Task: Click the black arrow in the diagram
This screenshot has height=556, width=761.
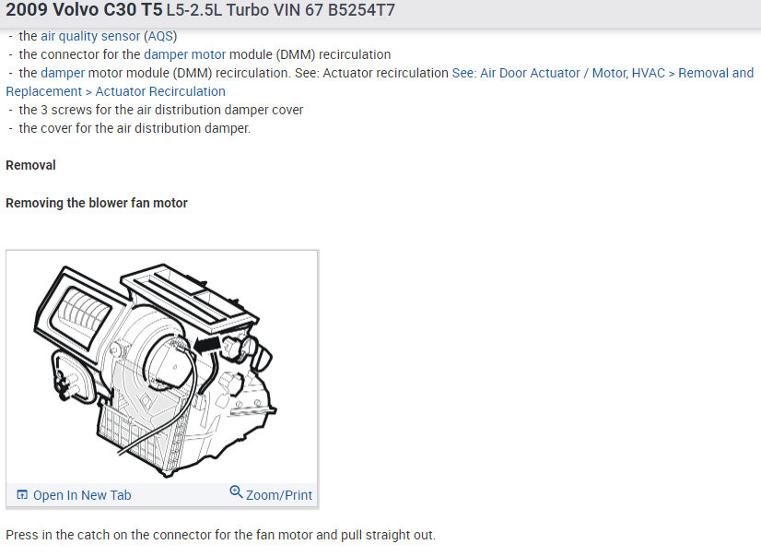Action: pos(207,345)
